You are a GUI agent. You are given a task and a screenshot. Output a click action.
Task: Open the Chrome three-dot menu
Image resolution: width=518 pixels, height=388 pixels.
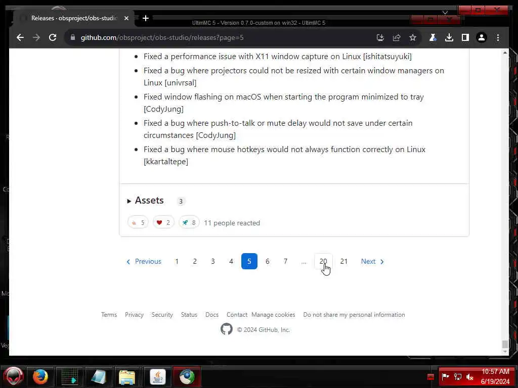click(498, 37)
